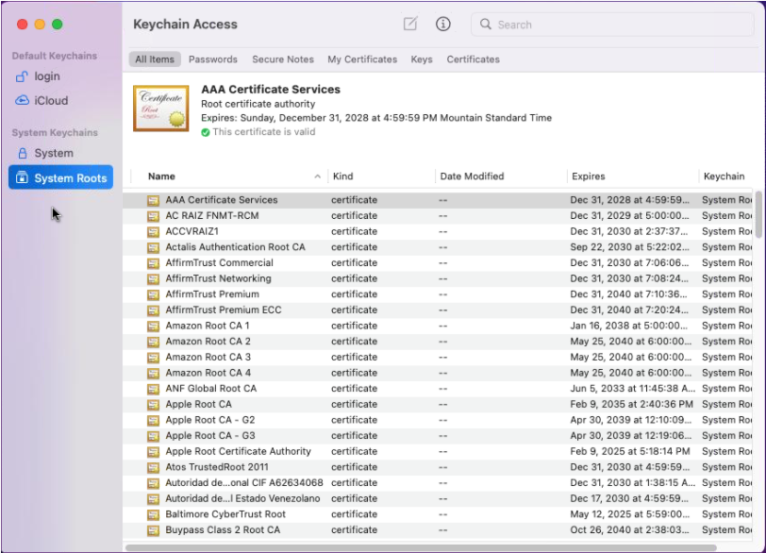This screenshot has width=766, height=553.
Task: Switch to the Keys tab
Action: (x=422, y=59)
